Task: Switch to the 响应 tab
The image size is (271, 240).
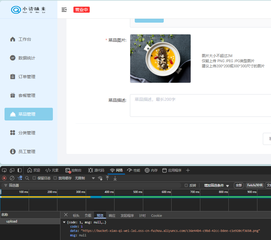Action: (x=112, y=216)
